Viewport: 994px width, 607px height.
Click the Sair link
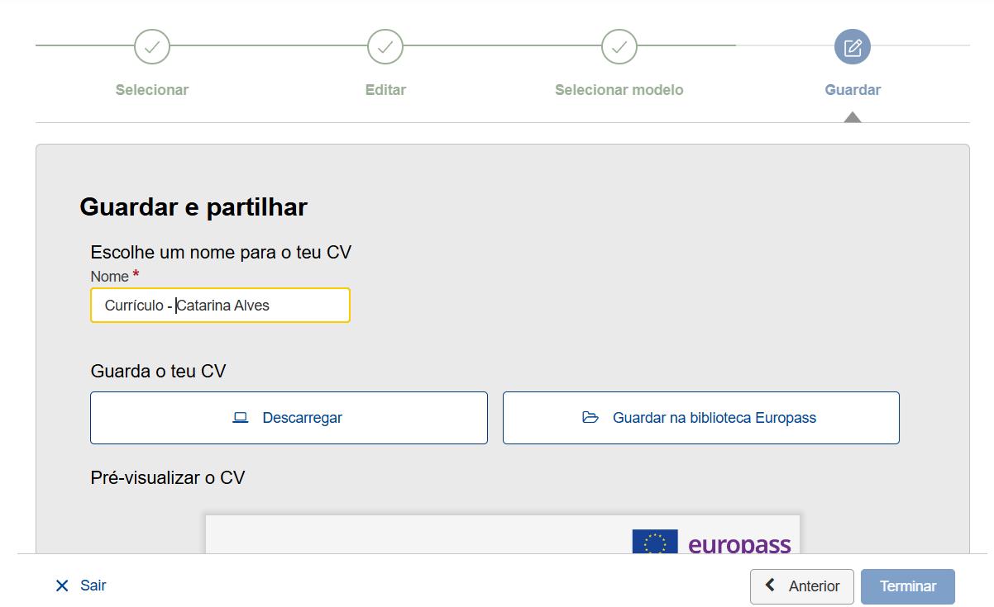tap(93, 586)
